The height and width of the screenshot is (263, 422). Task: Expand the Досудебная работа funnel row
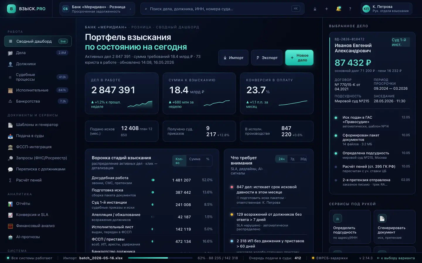152,180
